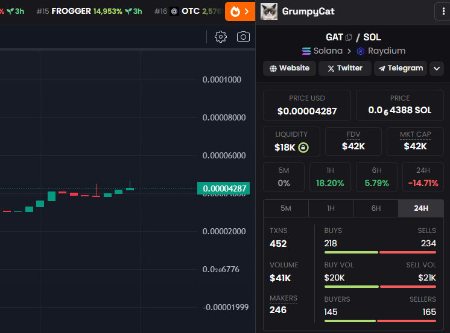Click the BUYERS count 145
The height and width of the screenshot is (333, 450).
pos(331,312)
